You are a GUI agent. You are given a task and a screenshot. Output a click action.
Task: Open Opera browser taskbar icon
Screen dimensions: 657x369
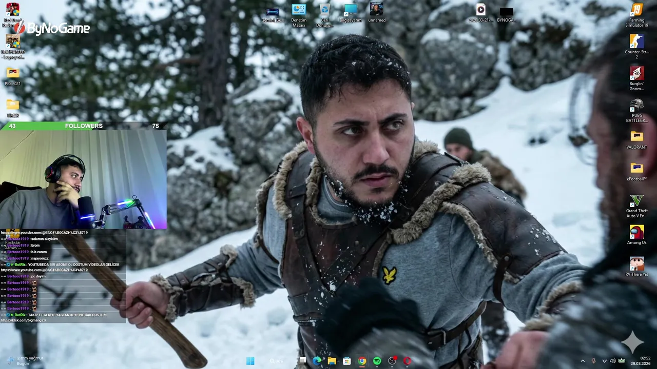coord(407,361)
